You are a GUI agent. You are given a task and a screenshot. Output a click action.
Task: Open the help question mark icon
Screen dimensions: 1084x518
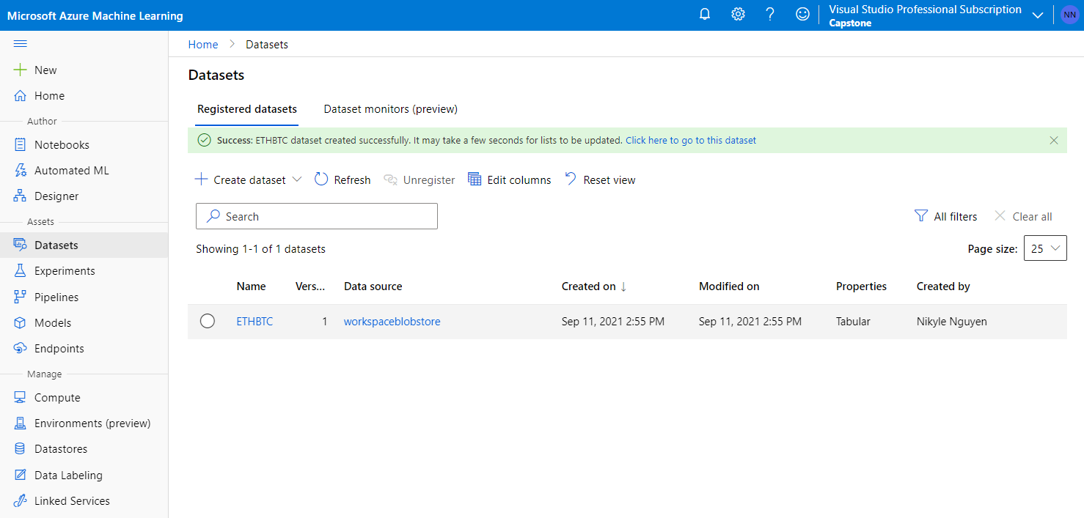(770, 15)
